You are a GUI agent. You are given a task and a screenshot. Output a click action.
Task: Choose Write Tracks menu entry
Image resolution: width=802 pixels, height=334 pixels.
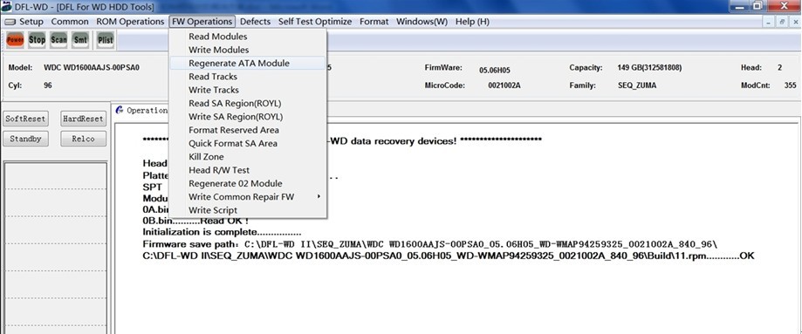click(x=248, y=90)
